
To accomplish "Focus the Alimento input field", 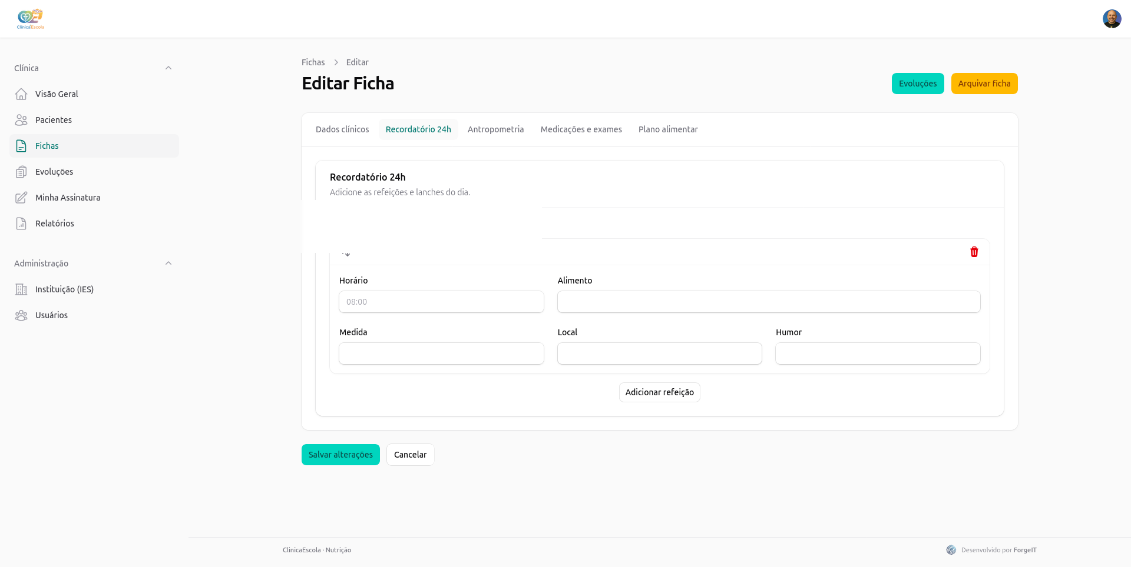I will pyautogui.click(x=769, y=302).
